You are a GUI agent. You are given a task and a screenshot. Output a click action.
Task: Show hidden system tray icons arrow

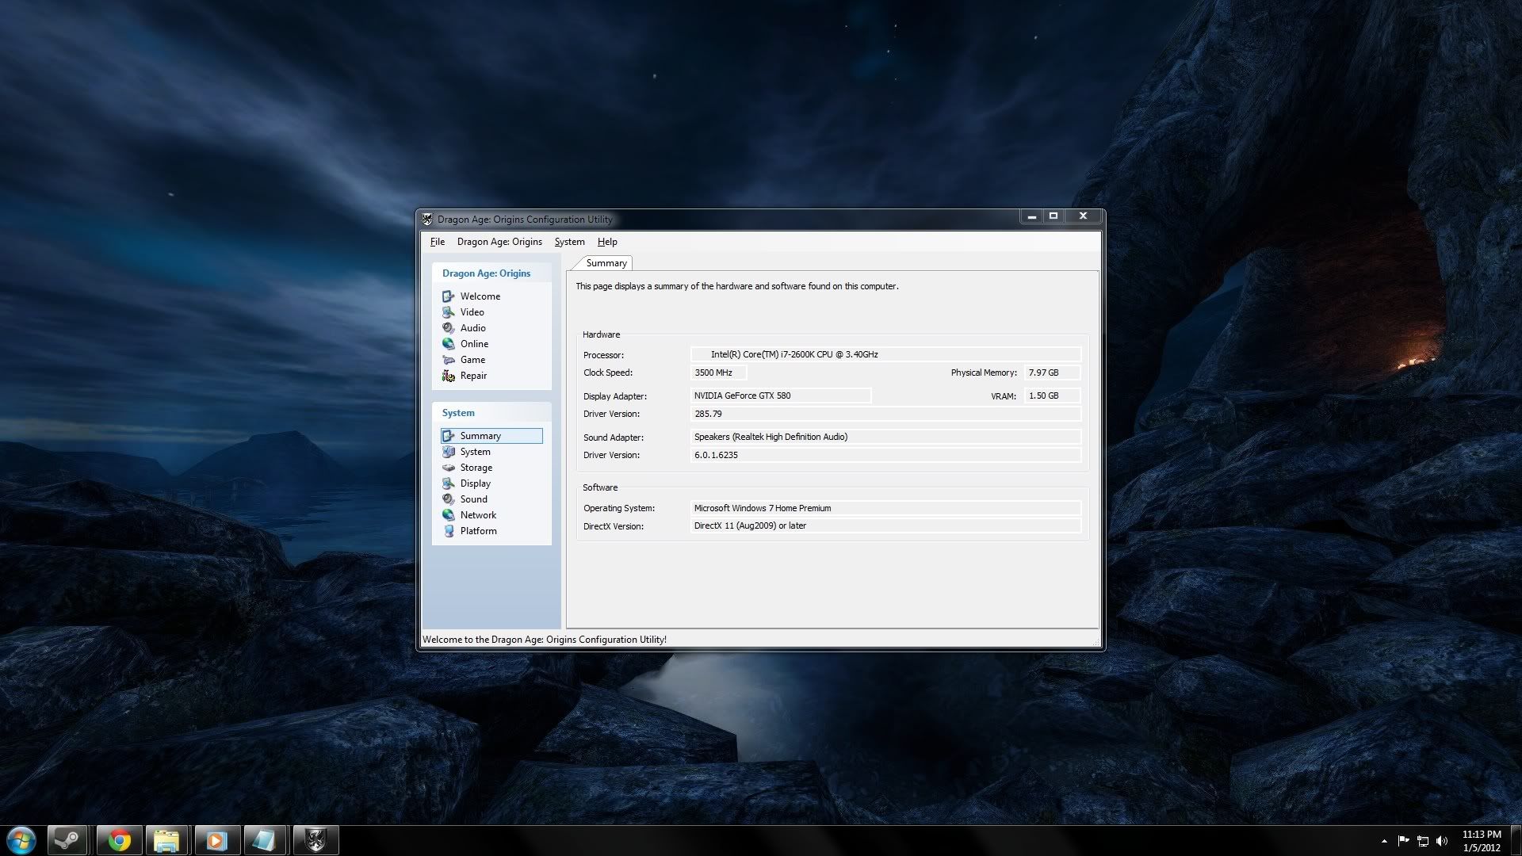pos(1384,841)
